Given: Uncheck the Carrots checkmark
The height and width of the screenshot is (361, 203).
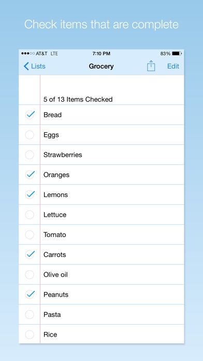Looking at the screenshot, I should [x=30, y=255].
